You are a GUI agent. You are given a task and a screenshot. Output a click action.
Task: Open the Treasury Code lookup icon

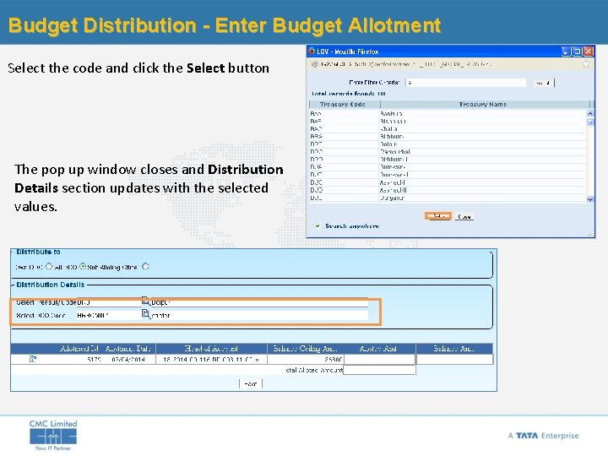(x=145, y=301)
